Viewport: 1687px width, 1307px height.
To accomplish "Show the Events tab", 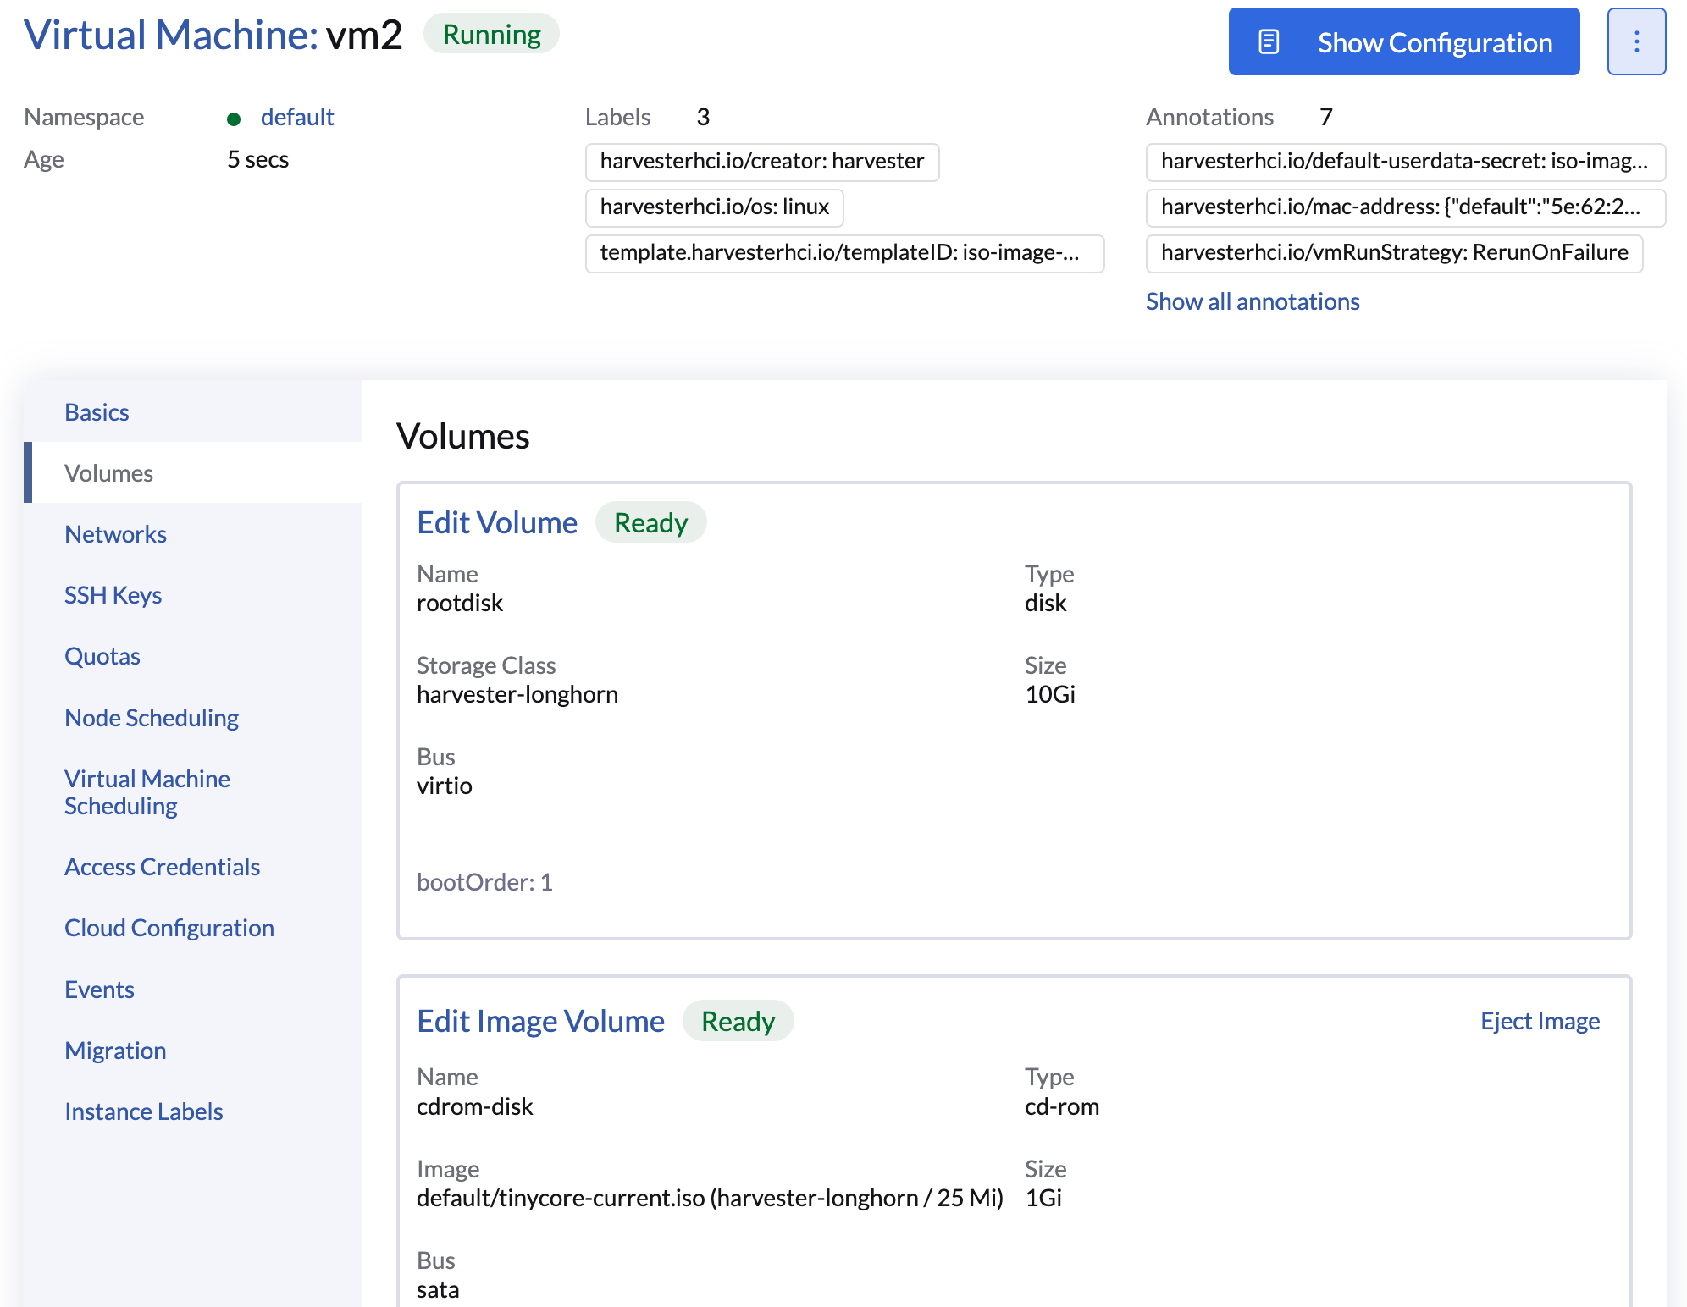I will [x=99, y=990].
